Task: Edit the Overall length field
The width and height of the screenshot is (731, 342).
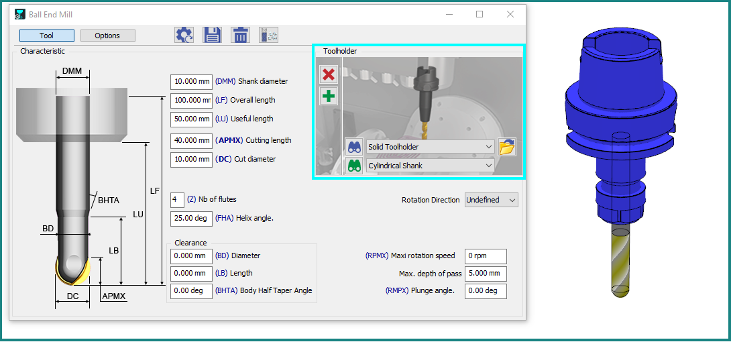Action: (x=191, y=101)
